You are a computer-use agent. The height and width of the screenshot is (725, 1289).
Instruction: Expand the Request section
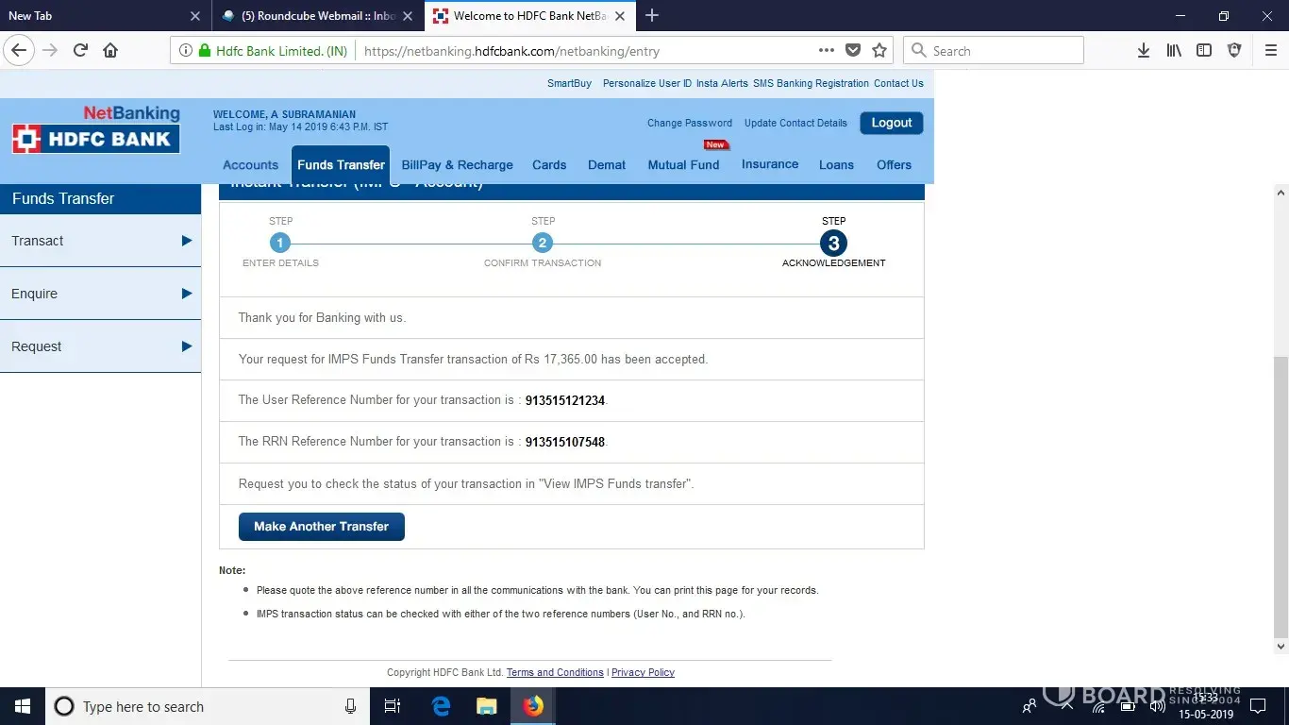(x=100, y=346)
